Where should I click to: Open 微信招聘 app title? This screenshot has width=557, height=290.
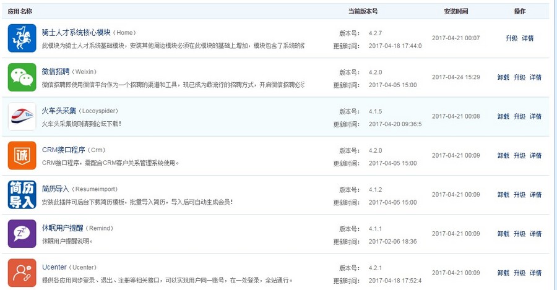click(x=56, y=71)
